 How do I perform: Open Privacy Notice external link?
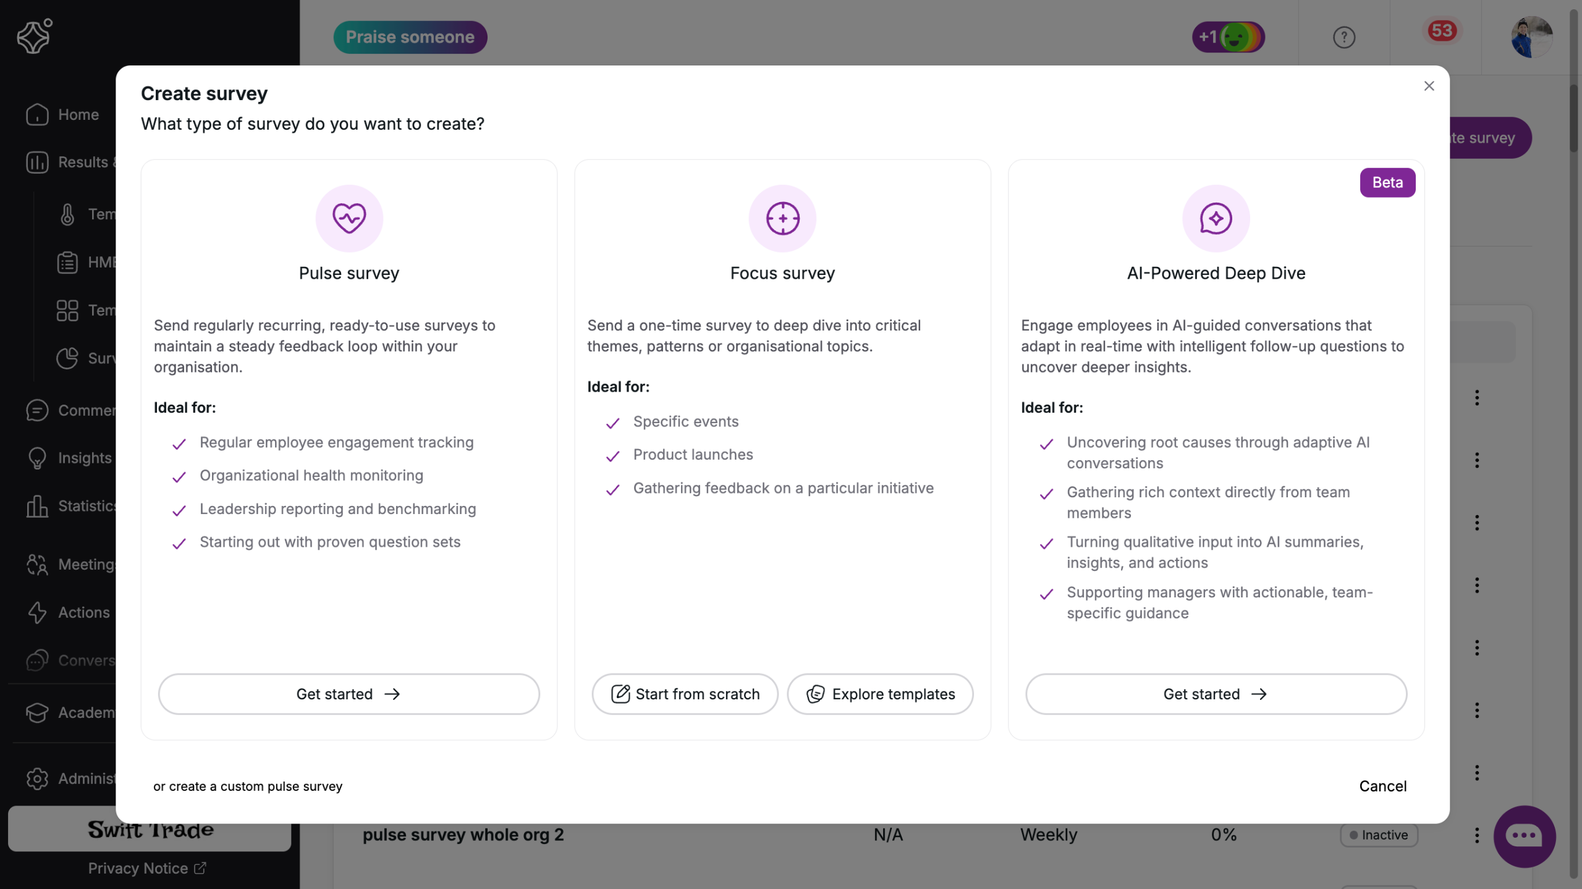pyautogui.click(x=146, y=868)
